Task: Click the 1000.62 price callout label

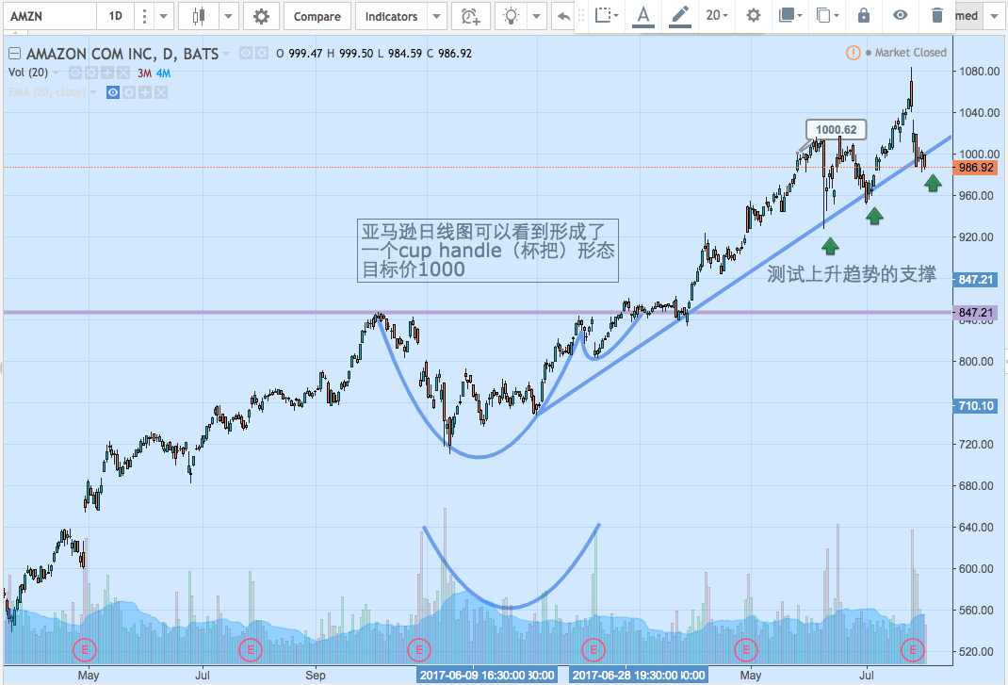Action: pos(836,130)
